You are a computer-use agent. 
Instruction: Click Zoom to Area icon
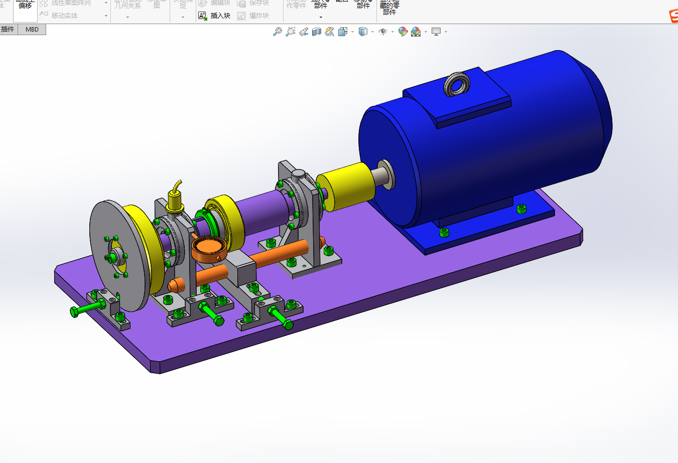290,32
